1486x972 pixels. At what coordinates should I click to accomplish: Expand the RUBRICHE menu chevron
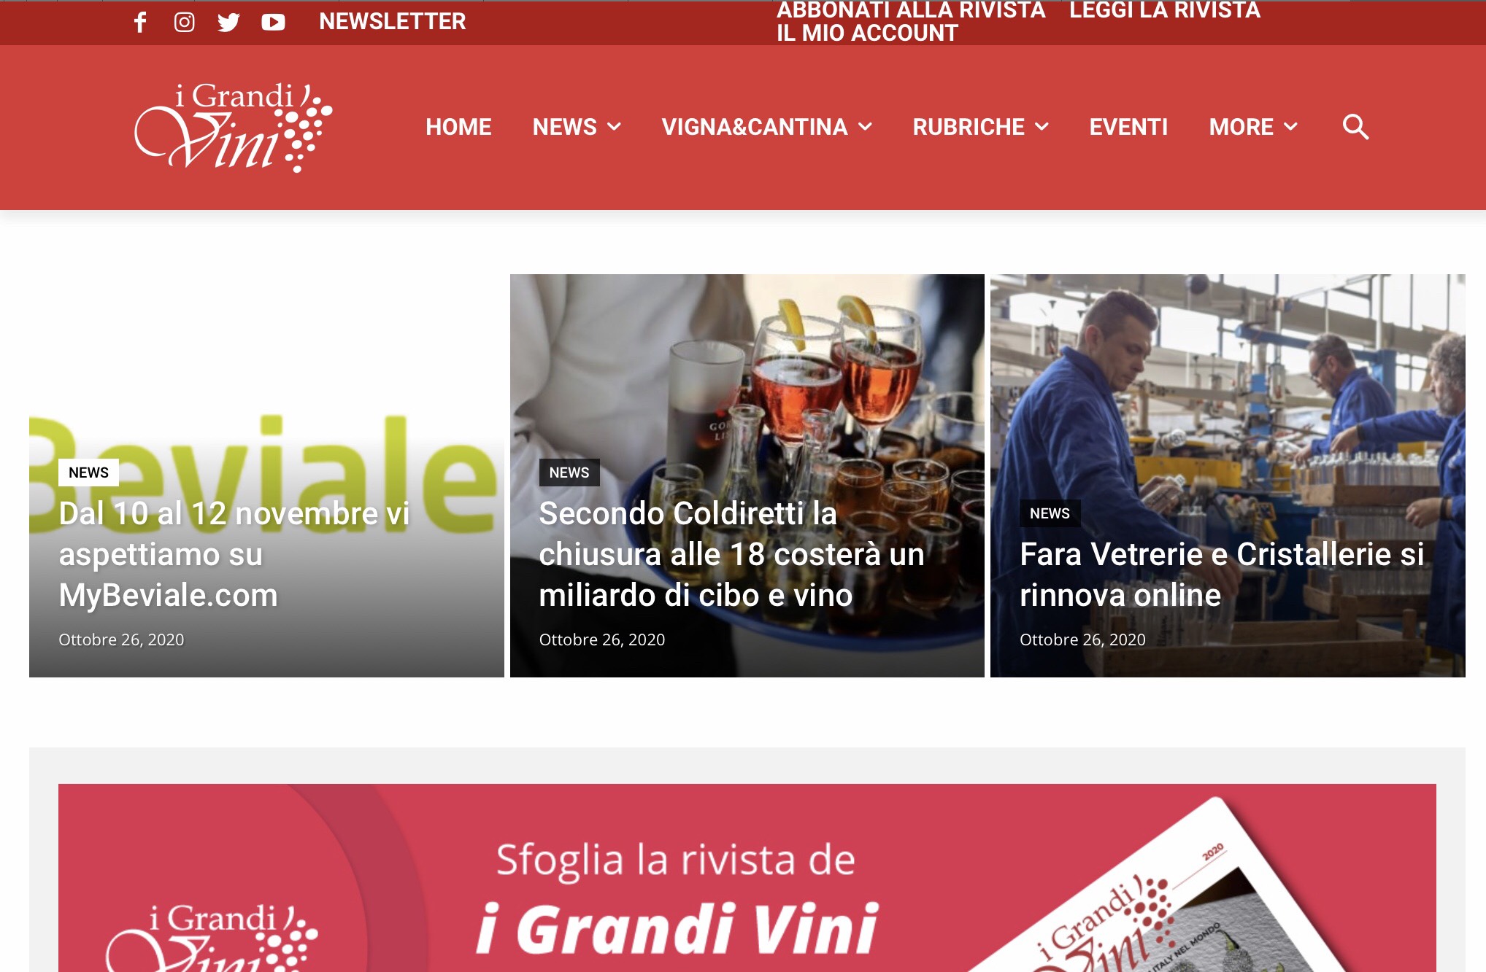click(1042, 127)
